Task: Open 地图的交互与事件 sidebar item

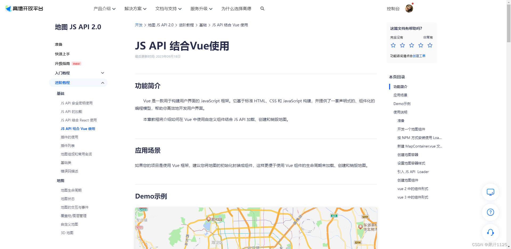Action: click(x=75, y=207)
